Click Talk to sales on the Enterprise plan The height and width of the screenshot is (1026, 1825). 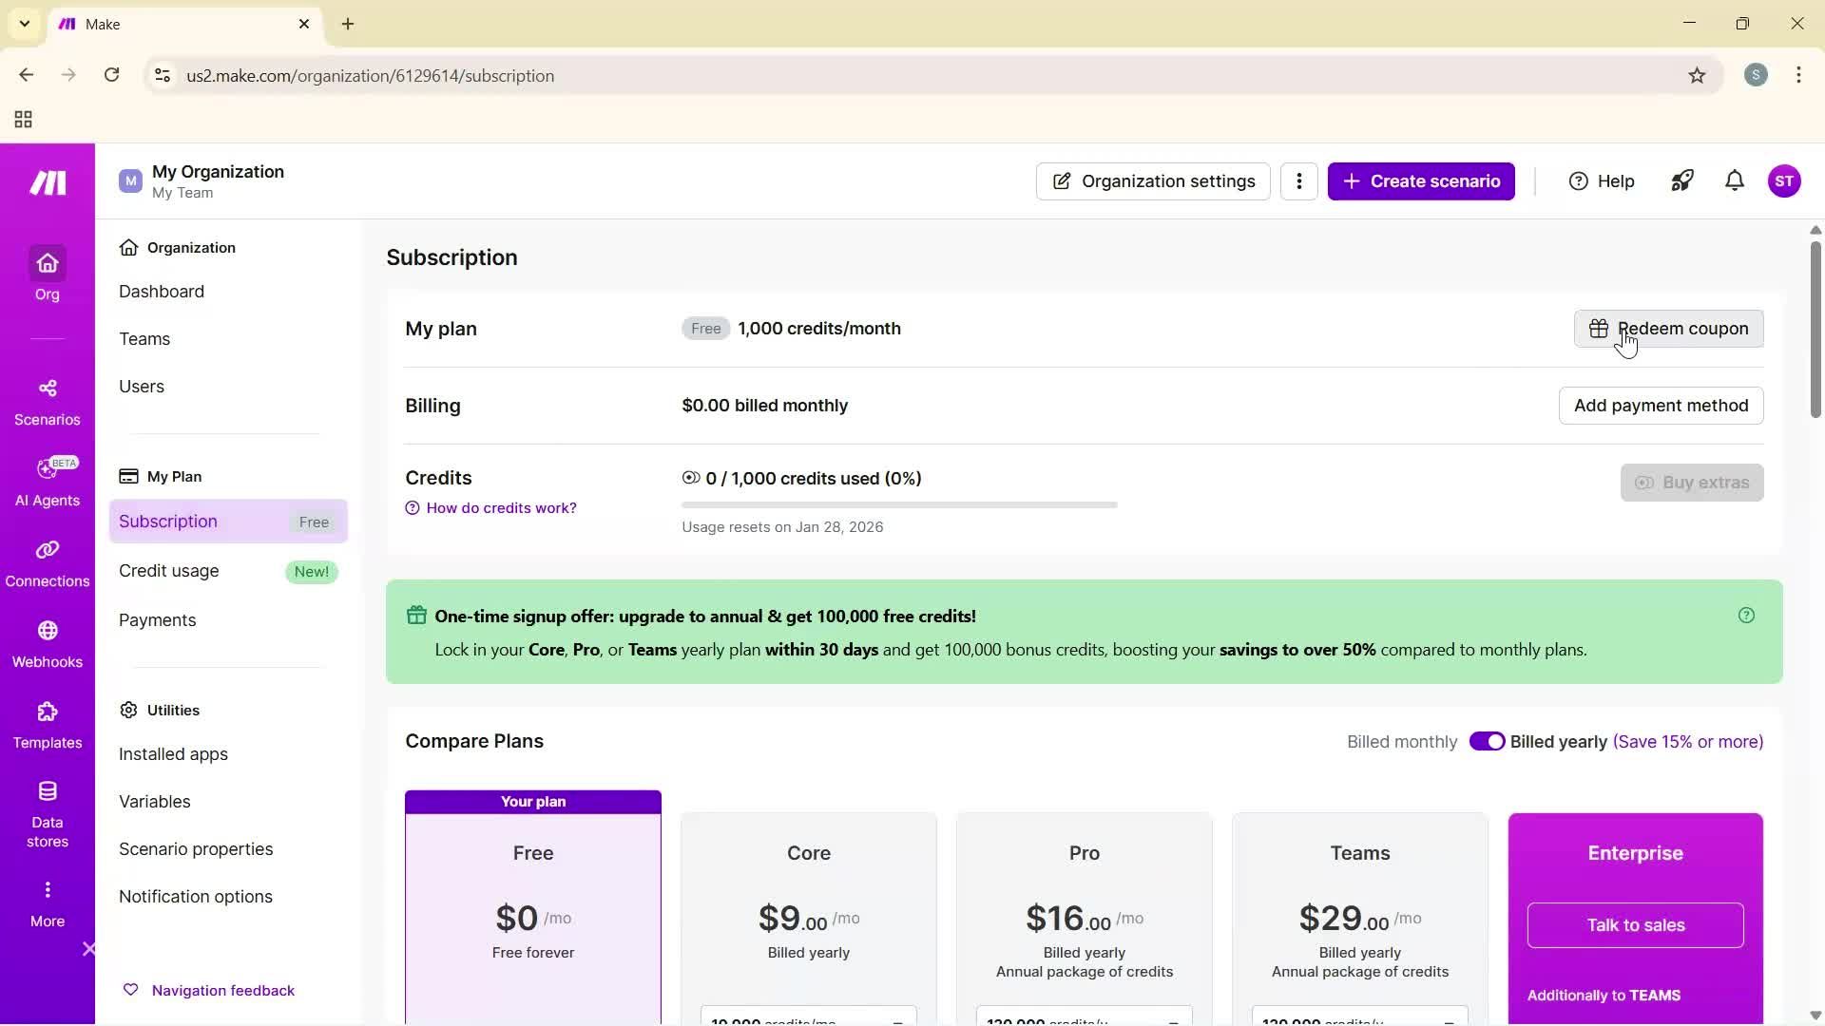[x=1635, y=925]
